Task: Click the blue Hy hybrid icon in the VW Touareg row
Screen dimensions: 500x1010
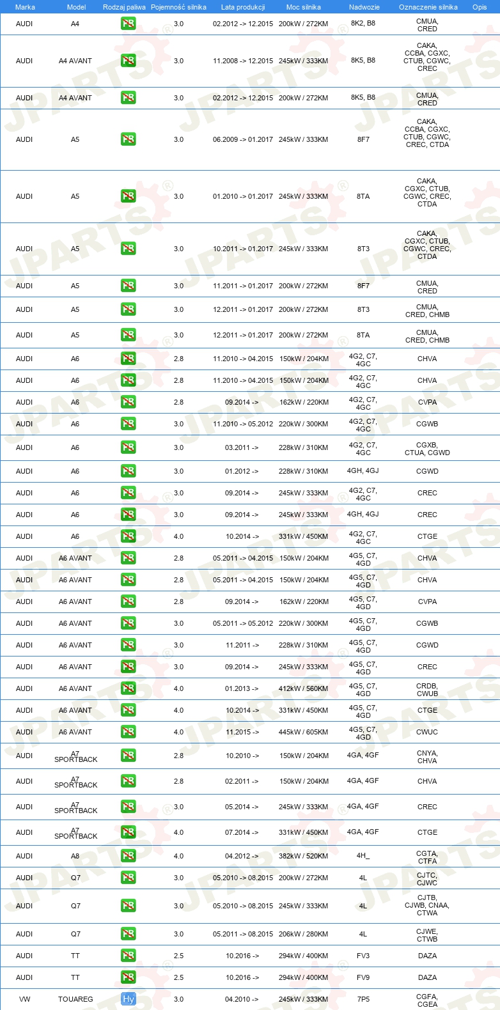Action: coord(129,999)
